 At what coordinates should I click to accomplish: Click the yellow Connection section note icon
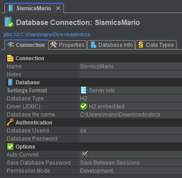(x=10, y=58)
